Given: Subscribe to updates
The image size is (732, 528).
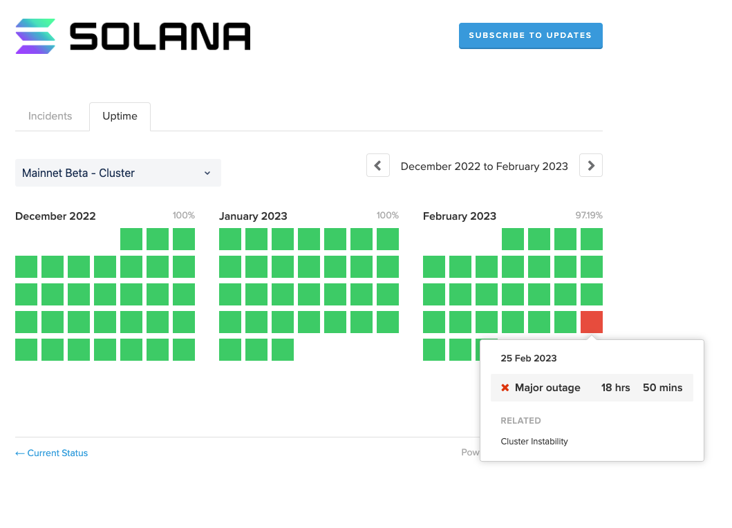Looking at the screenshot, I should tap(530, 35).
